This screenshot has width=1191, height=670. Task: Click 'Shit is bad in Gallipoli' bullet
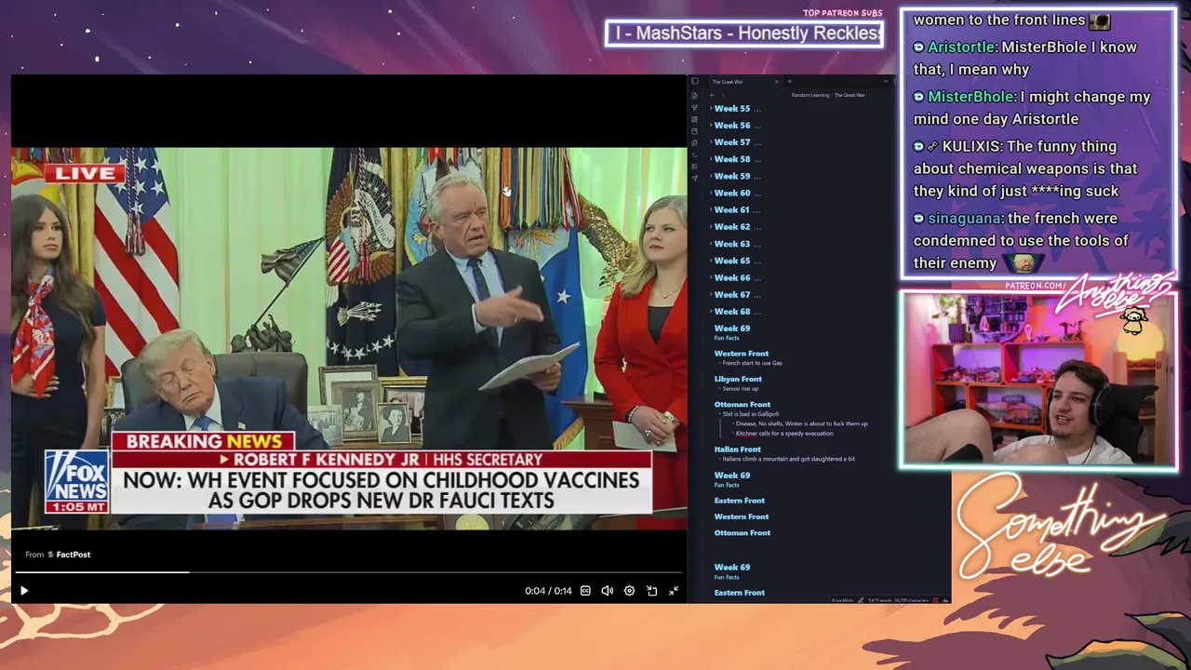[750, 414]
